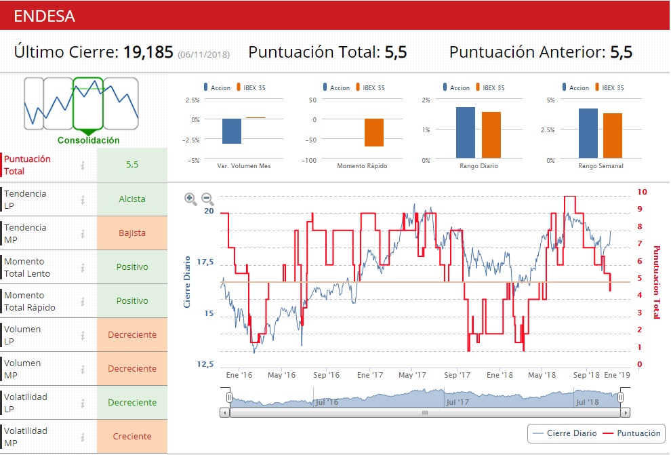The image size is (671, 455).
Task: Open info icon for Momento Total Rápido
Action: click(83, 301)
